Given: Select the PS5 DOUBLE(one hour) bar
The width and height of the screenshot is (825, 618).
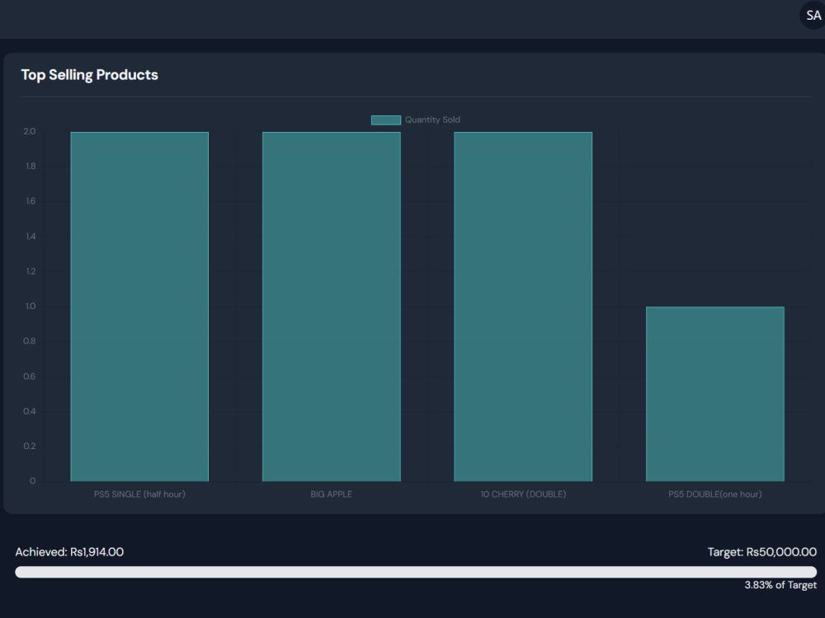Looking at the screenshot, I should (x=715, y=394).
